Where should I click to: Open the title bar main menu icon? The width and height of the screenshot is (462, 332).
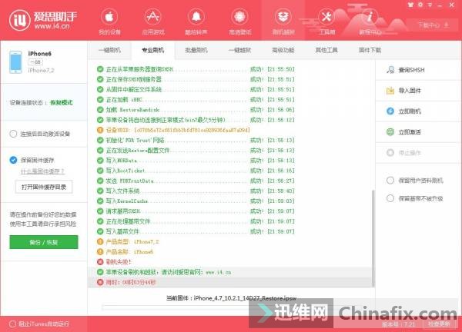click(430, 5)
